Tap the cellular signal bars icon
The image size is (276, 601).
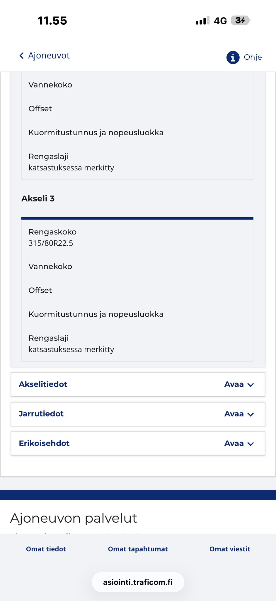pos(202,21)
